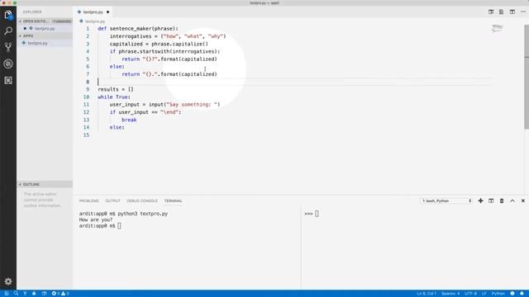Viewport: 529px width, 297px height.
Task: Click "while True:" on line 10
Action: coord(114,97)
